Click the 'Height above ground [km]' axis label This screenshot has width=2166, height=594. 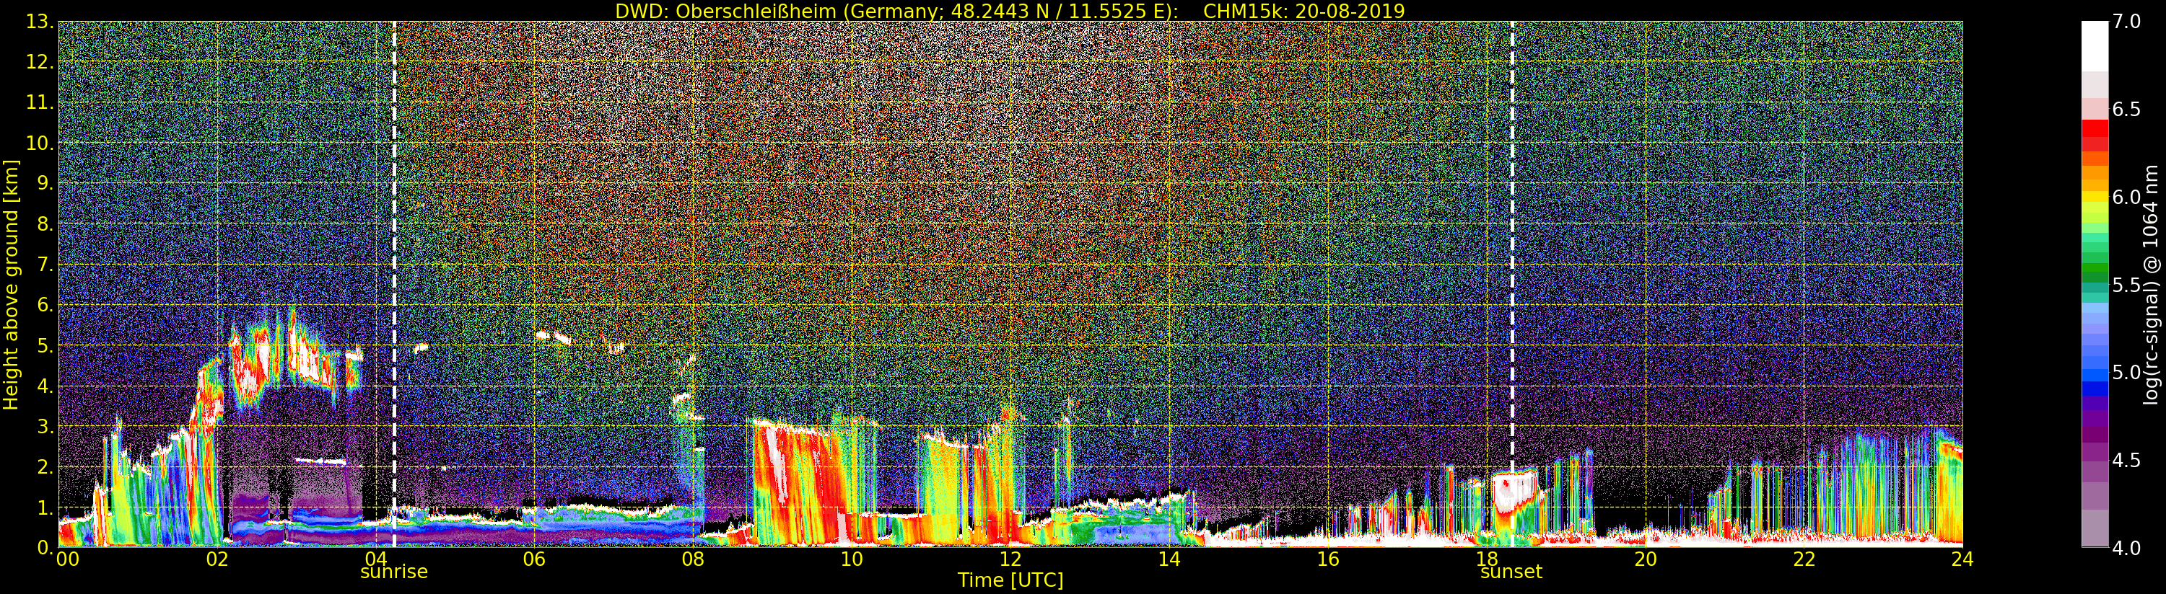point(11,284)
